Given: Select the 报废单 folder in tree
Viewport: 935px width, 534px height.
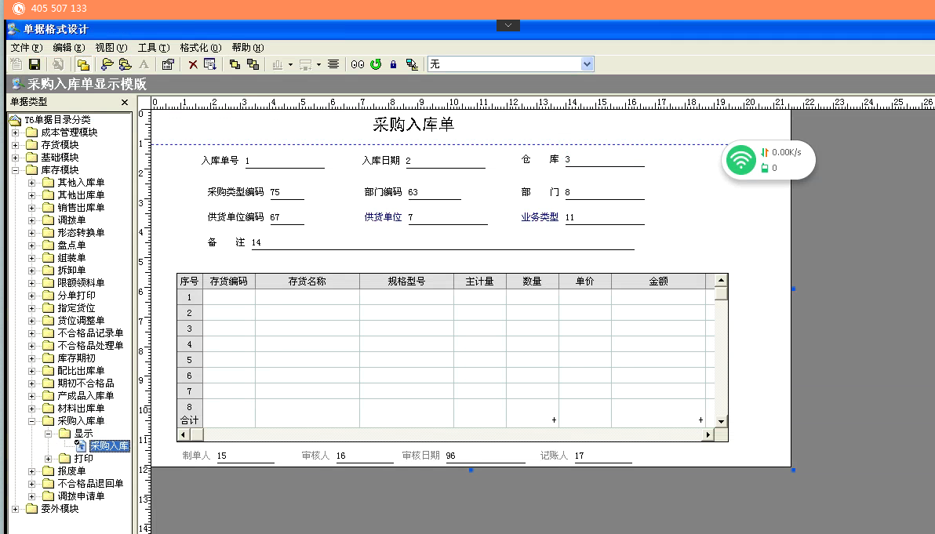Looking at the screenshot, I should point(71,470).
